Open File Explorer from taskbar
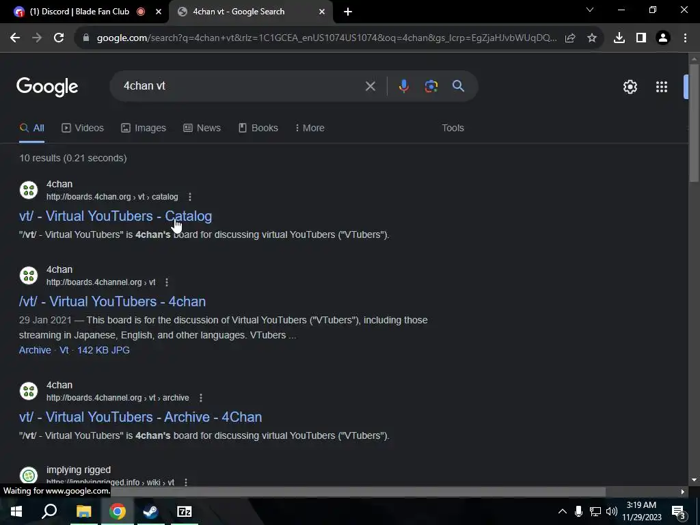 (83, 511)
